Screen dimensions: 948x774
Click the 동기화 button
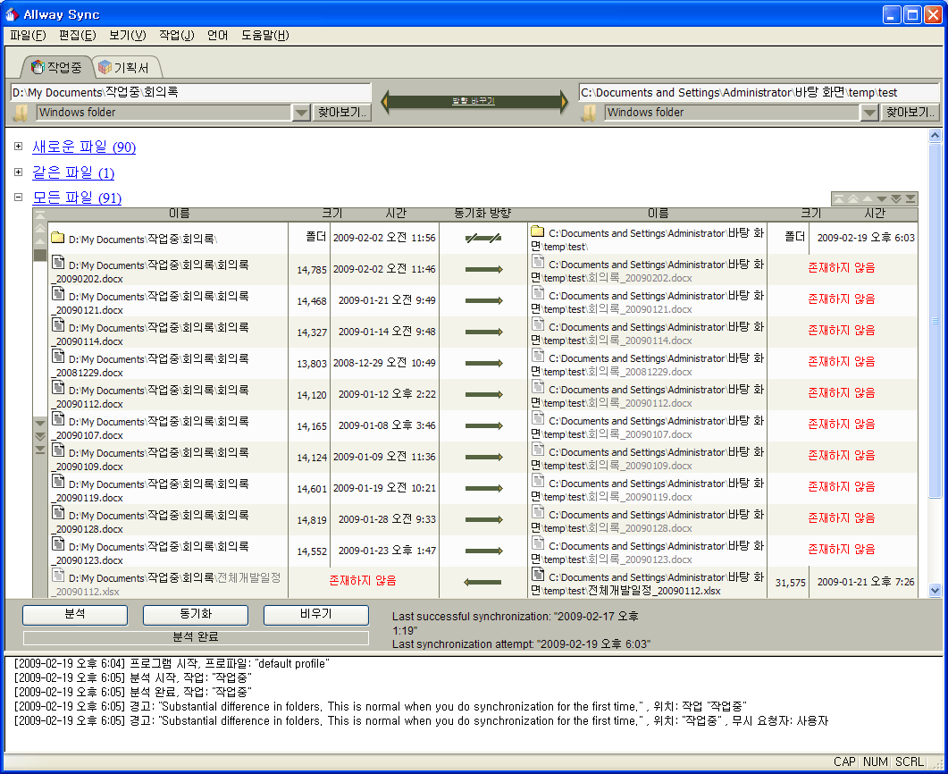point(196,614)
